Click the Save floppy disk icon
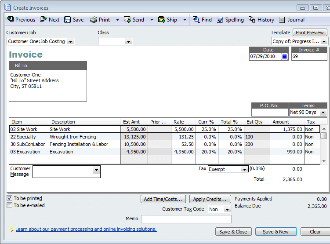The height and width of the screenshot is (244, 330). pos(67,20)
